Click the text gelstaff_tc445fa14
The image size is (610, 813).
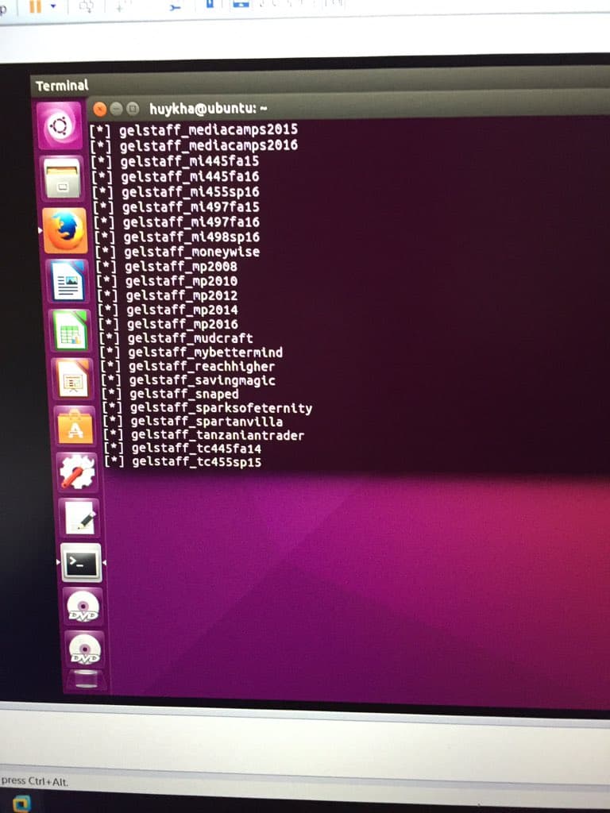(197, 449)
